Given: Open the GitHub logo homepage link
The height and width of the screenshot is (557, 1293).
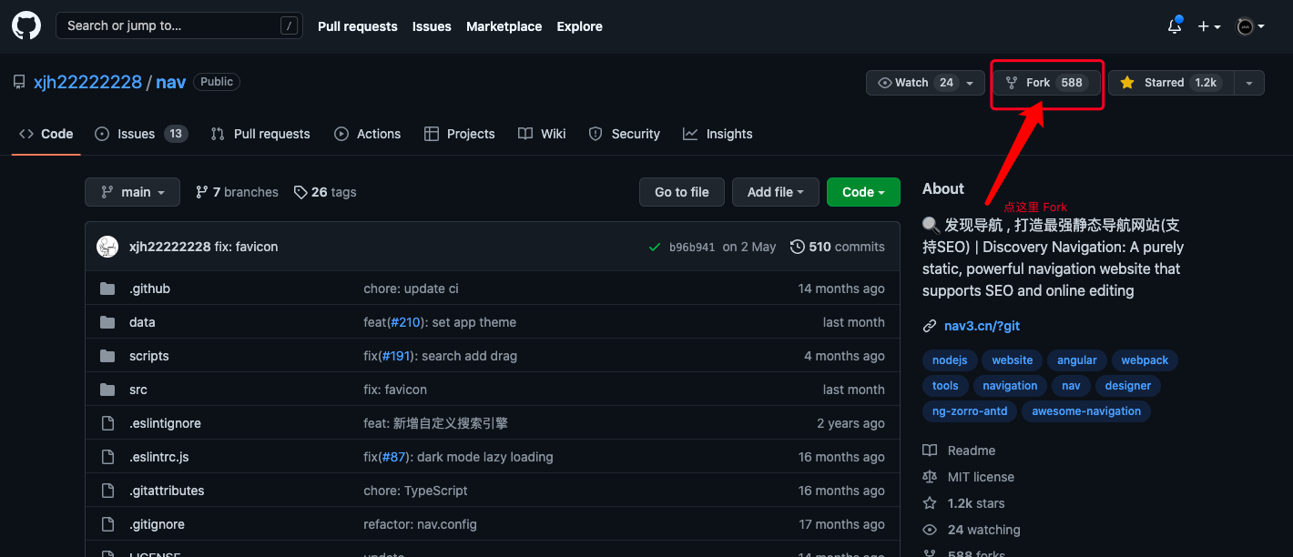Looking at the screenshot, I should click(26, 25).
